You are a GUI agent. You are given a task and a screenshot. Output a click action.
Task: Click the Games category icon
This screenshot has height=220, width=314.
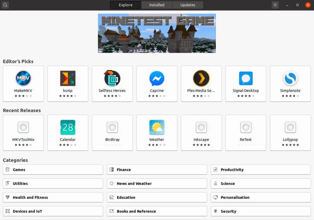(8, 169)
